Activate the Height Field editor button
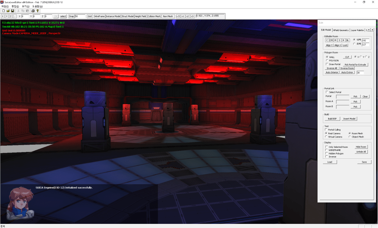 [x=140, y=16]
